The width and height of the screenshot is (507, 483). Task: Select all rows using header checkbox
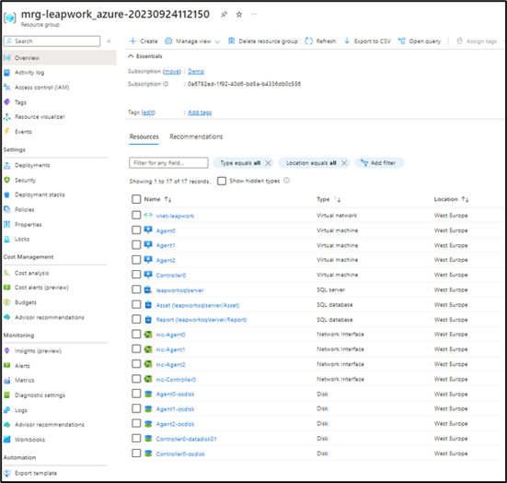136,199
